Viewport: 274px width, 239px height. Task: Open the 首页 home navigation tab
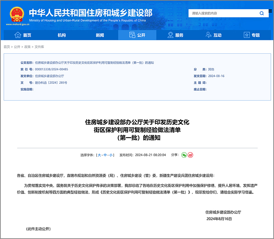[x=23, y=35]
